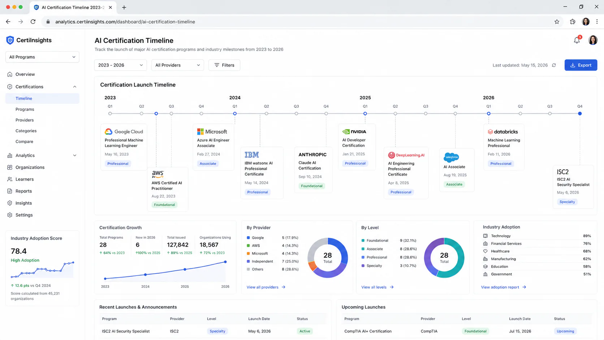Click the NVIDIA logo on timeline card

pyautogui.click(x=354, y=132)
